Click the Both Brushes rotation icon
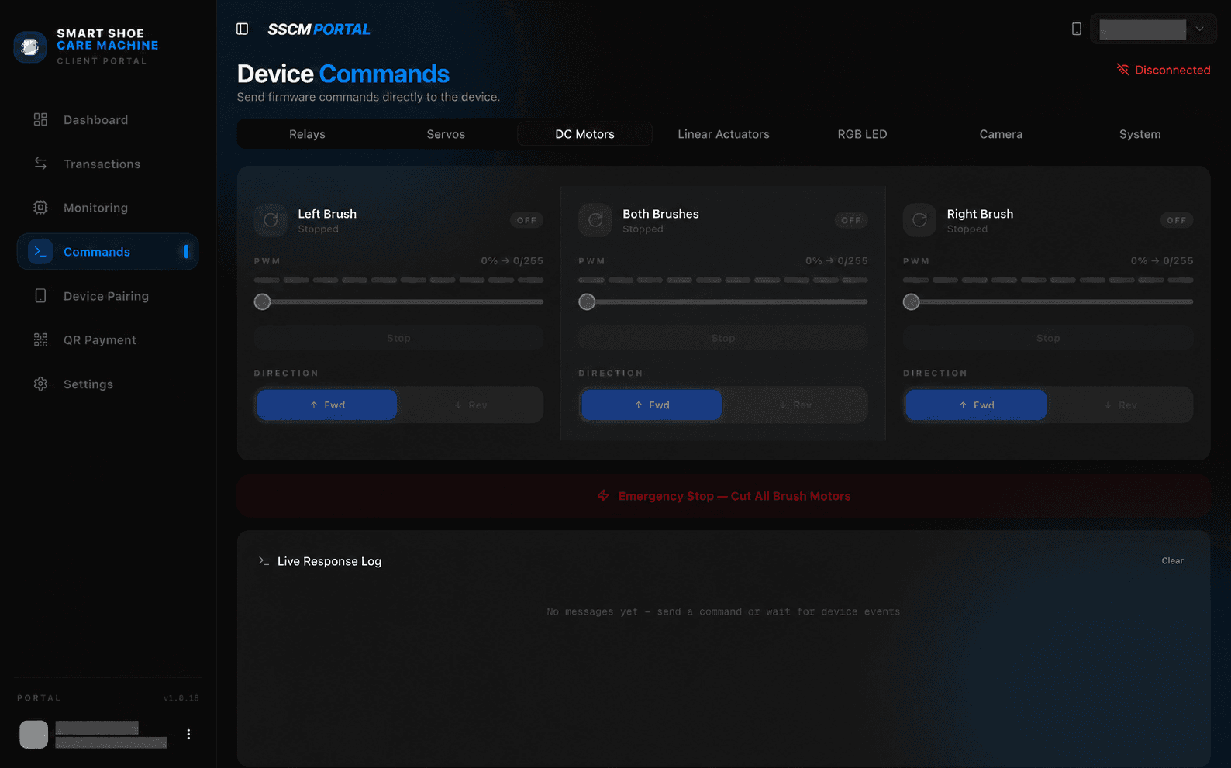 click(x=595, y=220)
